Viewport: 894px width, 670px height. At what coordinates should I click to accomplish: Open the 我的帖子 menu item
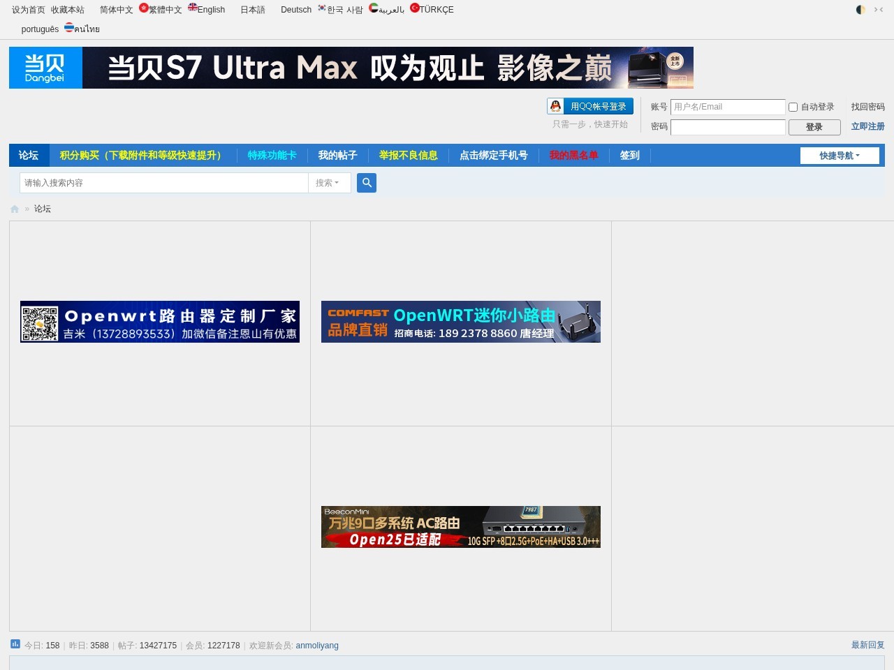pyautogui.click(x=337, y=155)
